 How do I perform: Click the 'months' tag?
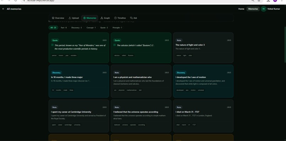59,90
